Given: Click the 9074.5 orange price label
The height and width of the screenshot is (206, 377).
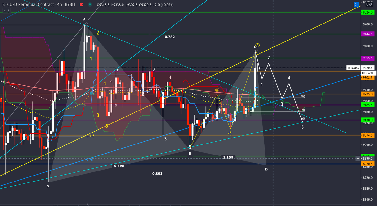Looking at the screenshot, I should click(367, 135).
